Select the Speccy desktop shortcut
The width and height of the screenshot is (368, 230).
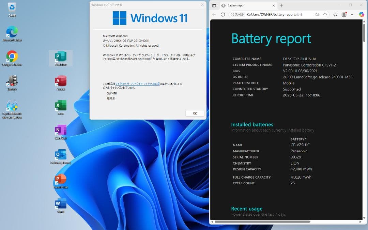pyautogui.click(x=12, y=81)
